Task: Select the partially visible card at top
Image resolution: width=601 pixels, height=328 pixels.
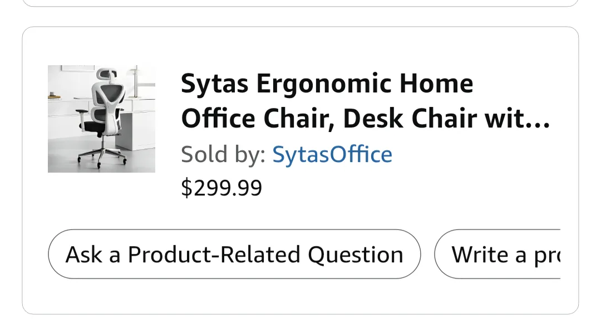Action: (300, 4)
